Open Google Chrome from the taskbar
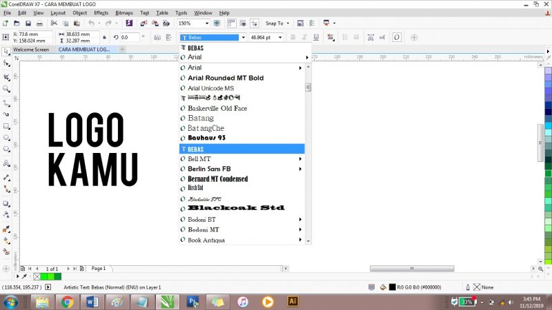552x310 pixels. (67, 302)
